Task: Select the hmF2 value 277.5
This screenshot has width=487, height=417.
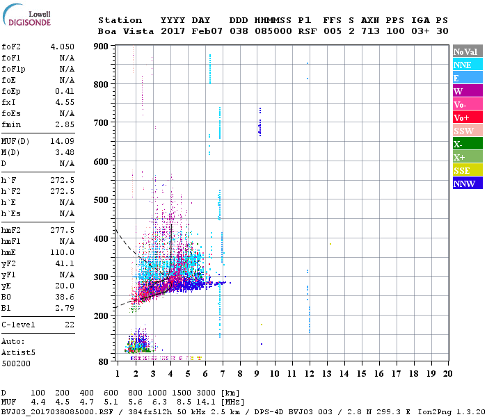Action: click(63, 230)
